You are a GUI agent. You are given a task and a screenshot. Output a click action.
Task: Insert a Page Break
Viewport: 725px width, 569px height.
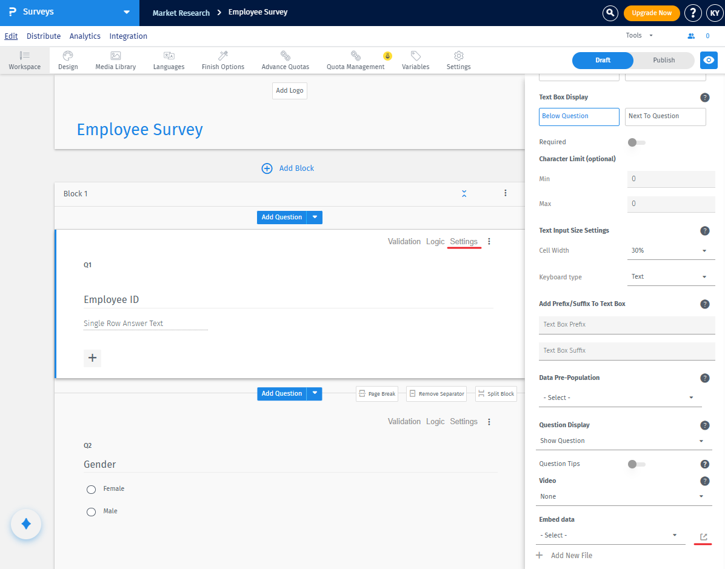click(377, 394)
